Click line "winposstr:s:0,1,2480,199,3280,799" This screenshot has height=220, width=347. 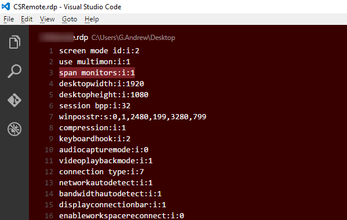coord(133,117)
